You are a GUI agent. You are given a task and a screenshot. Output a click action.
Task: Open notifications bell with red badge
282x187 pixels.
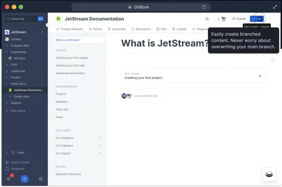coord(9,179)
